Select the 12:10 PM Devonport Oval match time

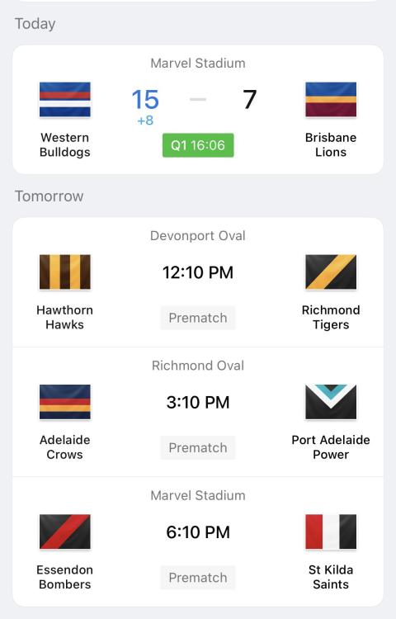click(198, 272)
